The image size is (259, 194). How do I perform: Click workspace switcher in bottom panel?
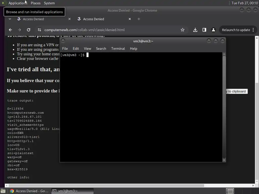(230, 191)
